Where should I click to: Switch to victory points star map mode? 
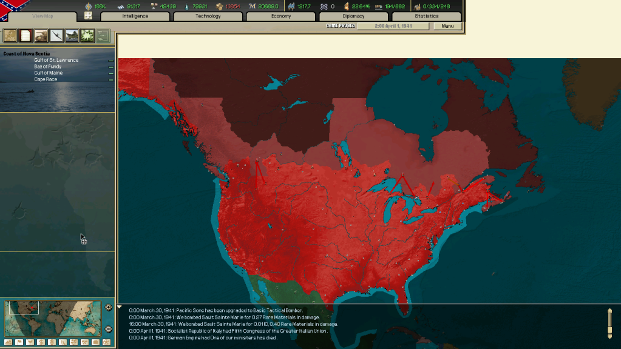pyautogui.click(x=107, y=342)
